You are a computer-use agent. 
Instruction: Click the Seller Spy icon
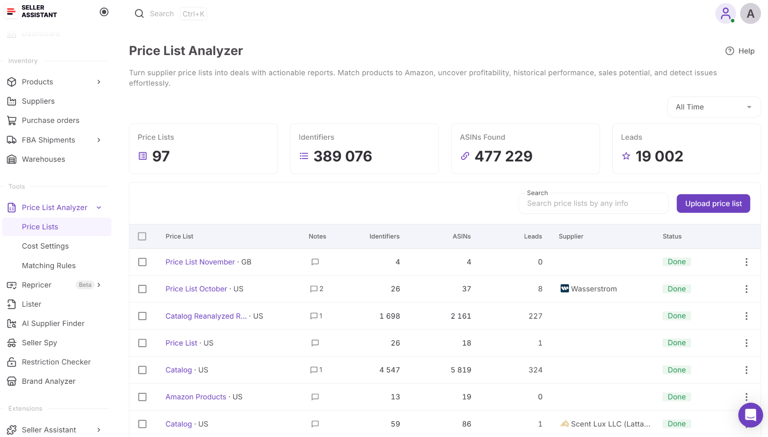(12, 343)
